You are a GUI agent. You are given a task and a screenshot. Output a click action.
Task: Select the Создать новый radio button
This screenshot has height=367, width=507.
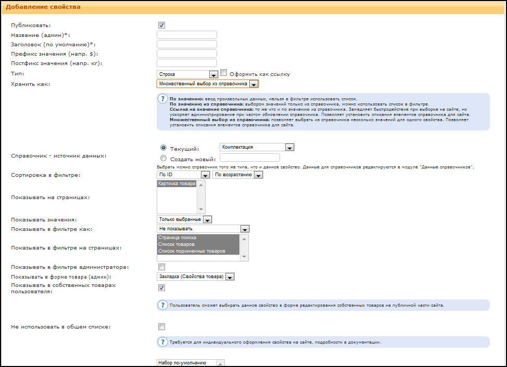pos(163,158)
